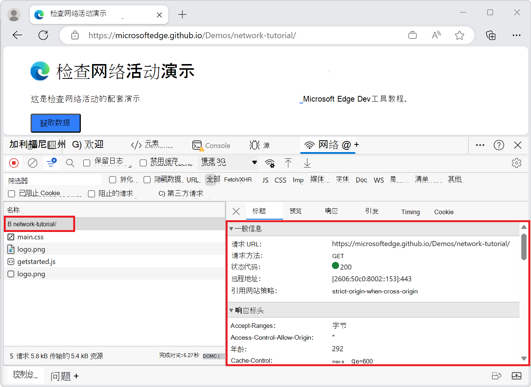Image resolution: width=531 pixels, height=387 pixels.
Task: Click the 获取数据 button
Action: coord(55,123)
